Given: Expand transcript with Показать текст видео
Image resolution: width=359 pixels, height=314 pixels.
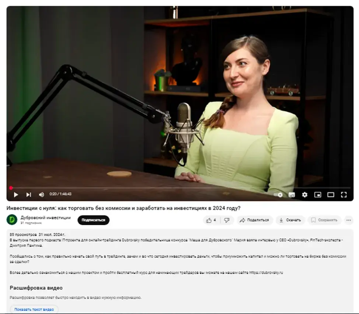Looking at the screenshot, I should tap(34, 310).
